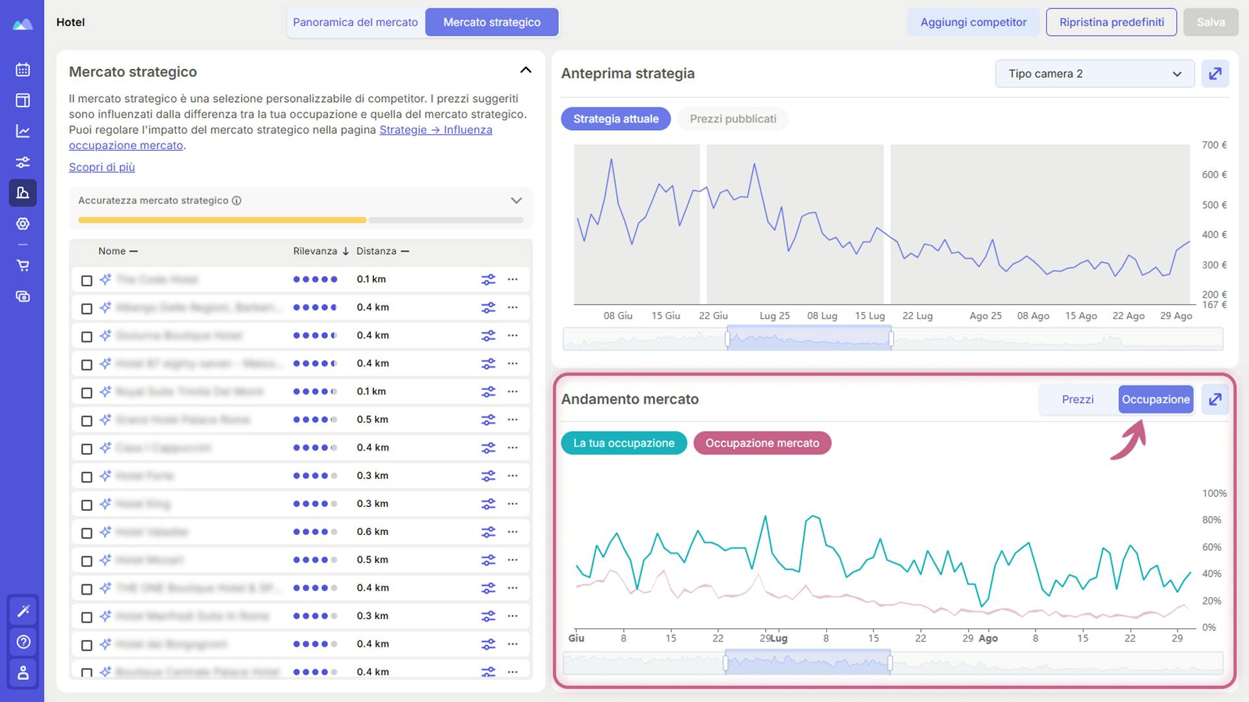Click the sparkle icon in the first row
1249x702 pixels.
click(105, 279)
